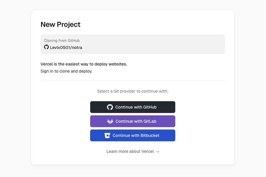Click the arrow after Learn more about Vercel
Screen dimensions: 266x177
coord(157,152)
